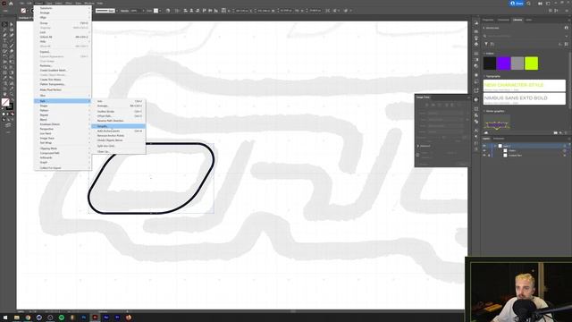Select the lime green library color swatch

(x=531, y=64)
